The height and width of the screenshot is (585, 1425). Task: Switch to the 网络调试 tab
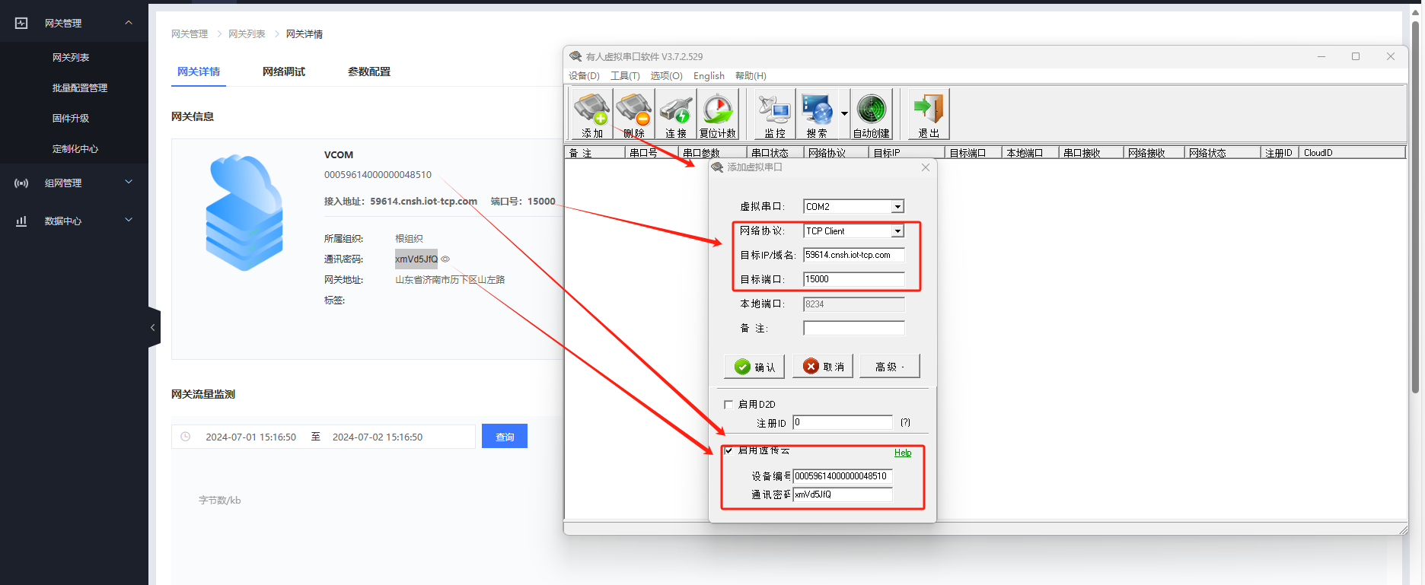coord(284,72)
